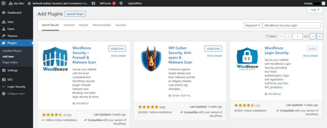The width and height of the screenshot is (327, 128).
Task: Switch to Search Results tab
Action: pyautogui.click(x=50, y=25)
